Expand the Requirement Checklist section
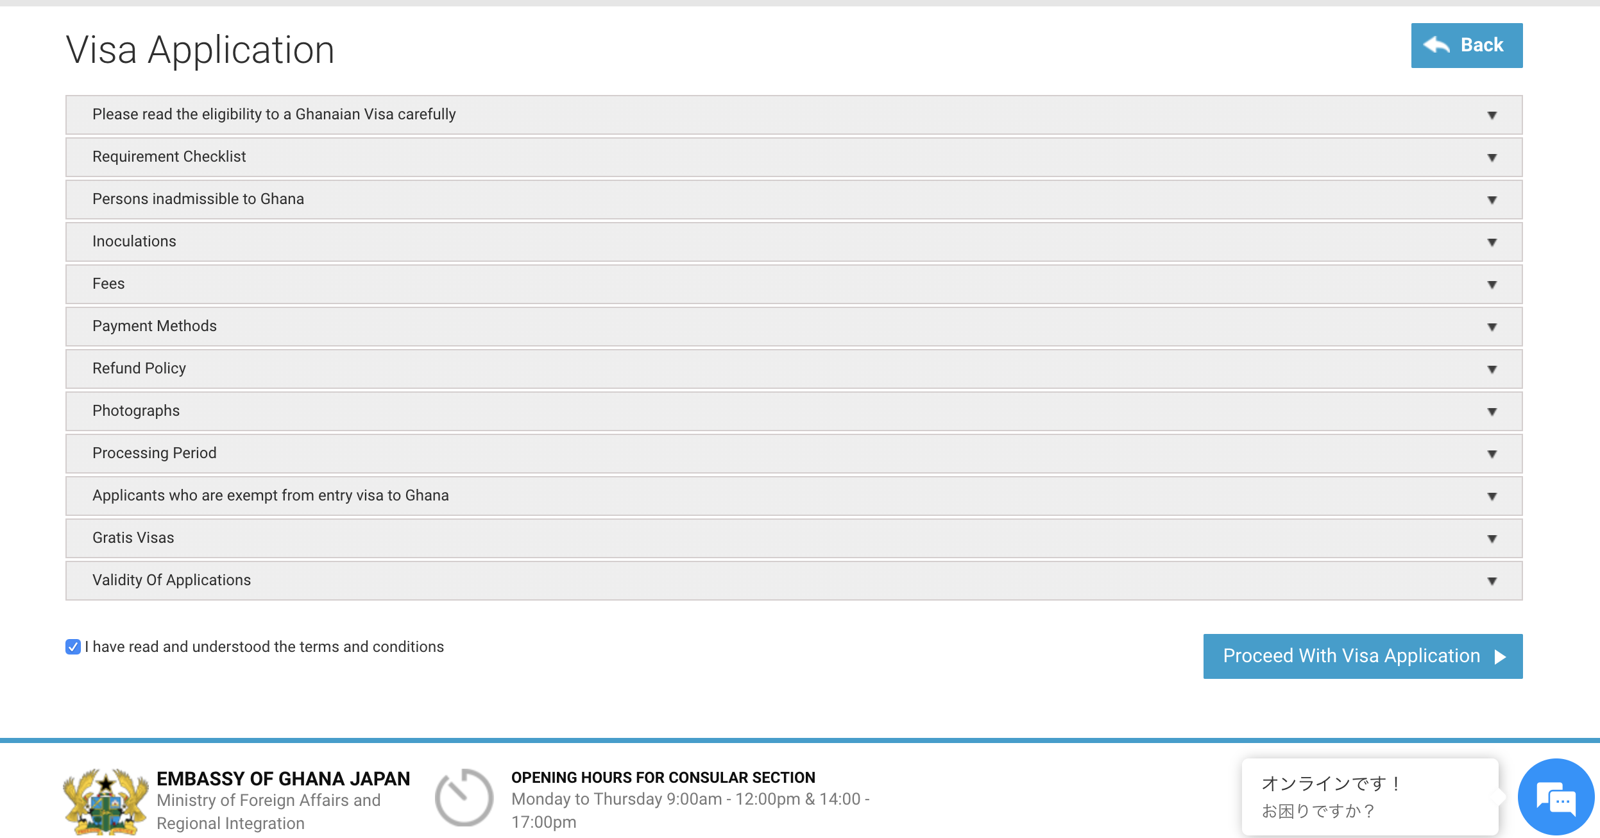The height and width of the screenshot is (838, 1600). pyautogui.click(x=169, y=157)
